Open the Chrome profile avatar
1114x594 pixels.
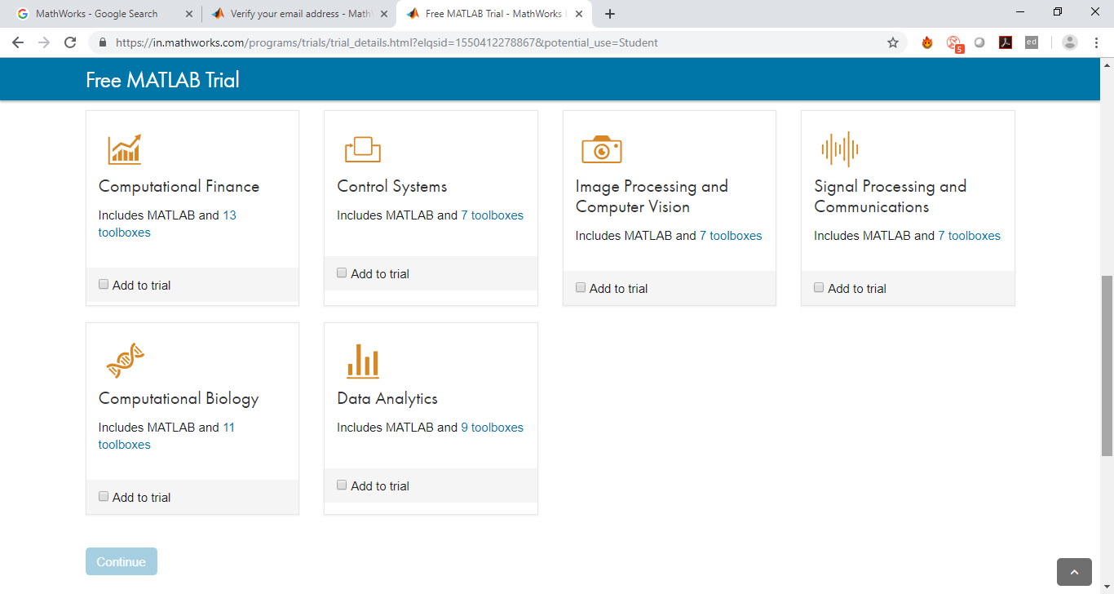pyautogui.click(x=1070, y=42)
